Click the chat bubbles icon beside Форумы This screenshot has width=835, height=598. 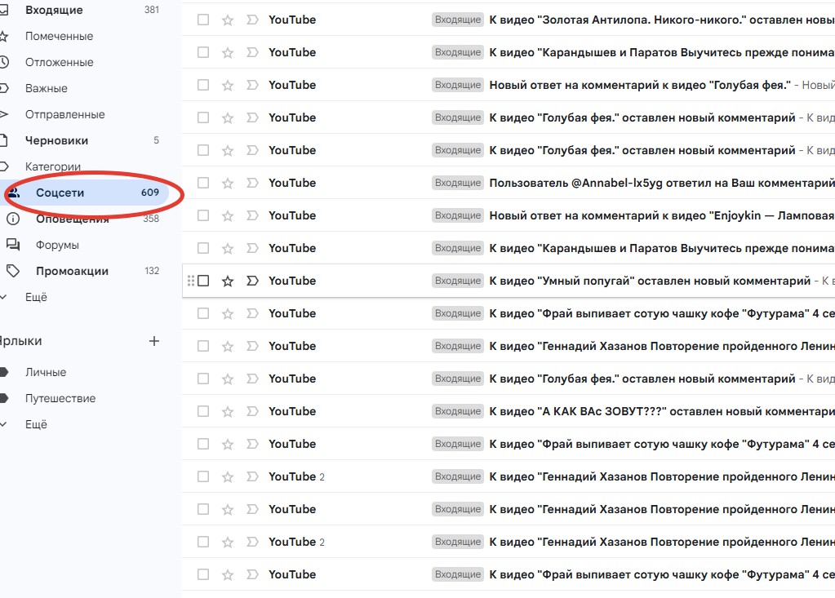coord(13,245)
